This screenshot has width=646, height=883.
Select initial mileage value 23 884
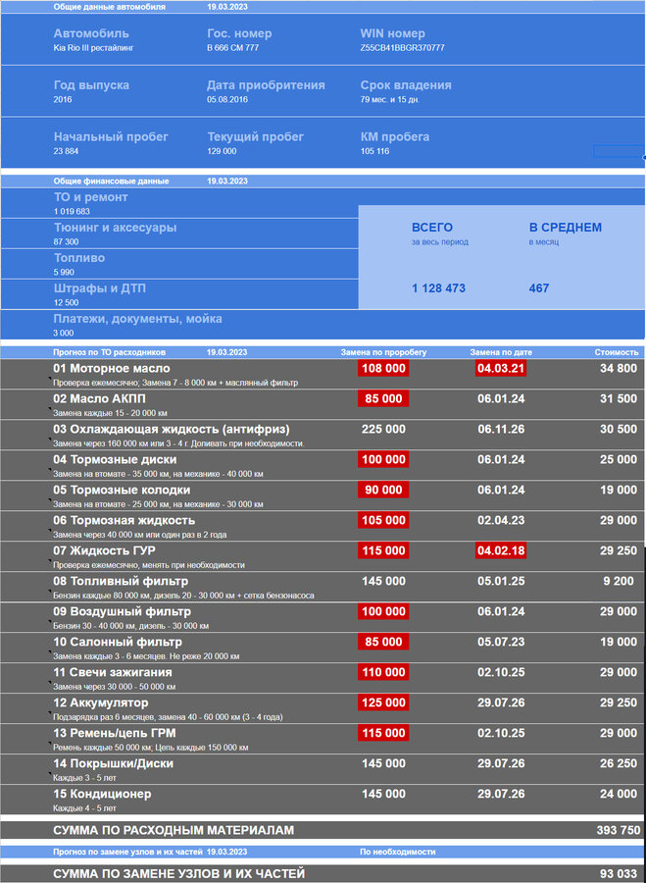pos(66,151)
